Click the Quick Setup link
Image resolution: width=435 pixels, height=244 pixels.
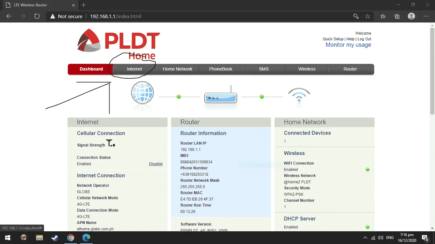tap(333, 39)
